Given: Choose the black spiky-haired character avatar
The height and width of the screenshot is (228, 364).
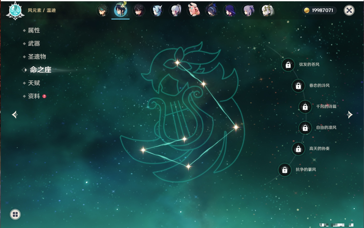Looking at the screenshot, I should [139, 11].
